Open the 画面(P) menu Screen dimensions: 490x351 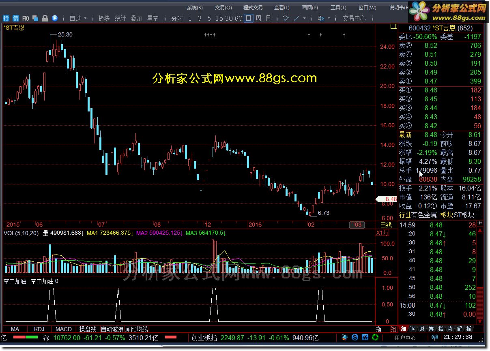click(x=310, y=8)
